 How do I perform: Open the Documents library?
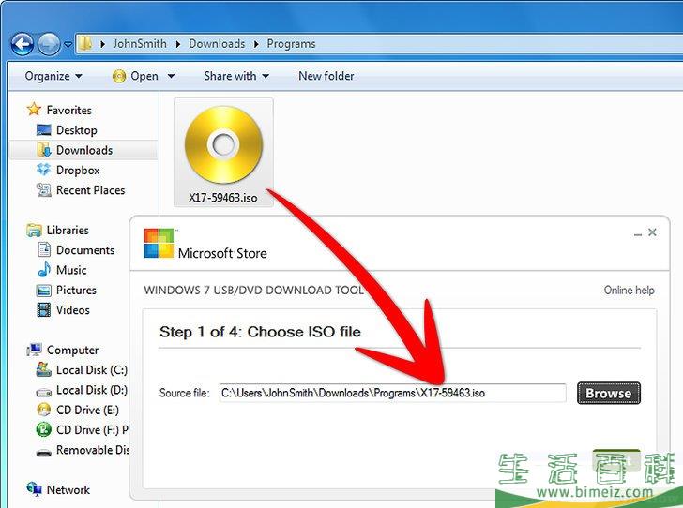[x=85, y=250]
